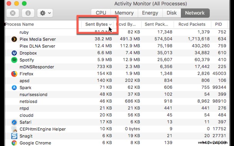Screen dimensions: 234x146
Task: Click the Plex Media Server app icon
Action: [14, 39]
